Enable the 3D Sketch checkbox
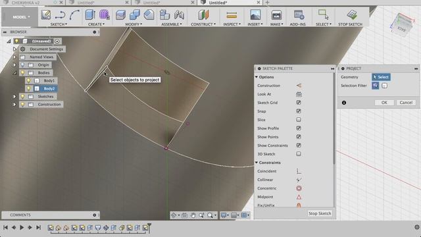This screenshot has height=237, width=421. (x=299, y=154)
